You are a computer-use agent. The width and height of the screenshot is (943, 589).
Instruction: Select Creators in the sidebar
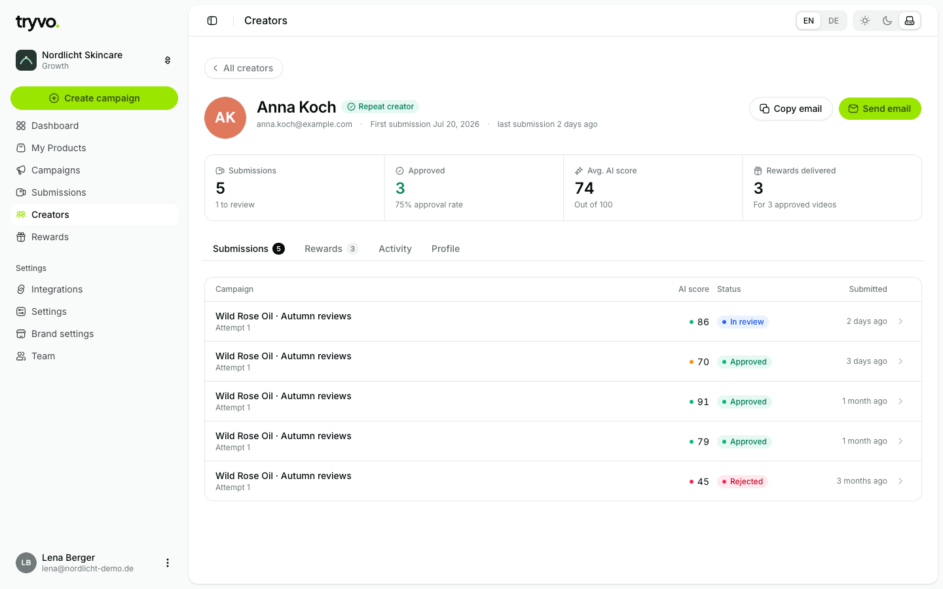[x=94, y=215]
